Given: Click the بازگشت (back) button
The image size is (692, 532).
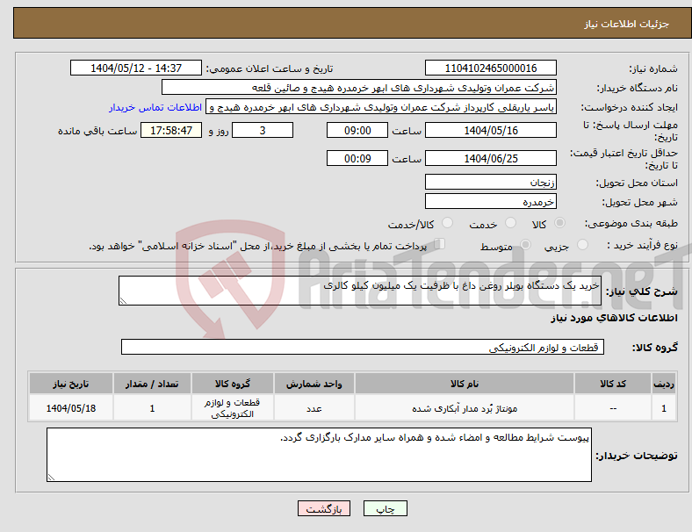Looking at the screenshot, I should 324,508.
